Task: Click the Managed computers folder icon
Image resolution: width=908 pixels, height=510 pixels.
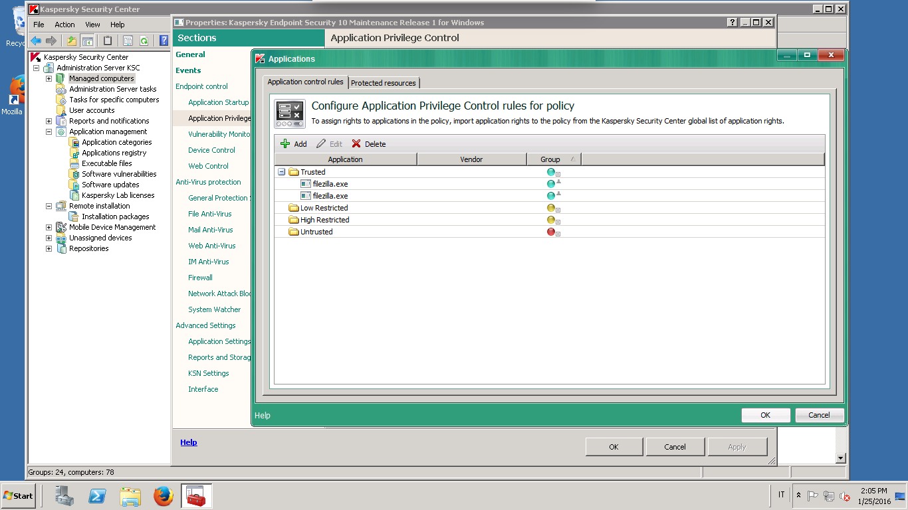Action: (x=61, y=78)
